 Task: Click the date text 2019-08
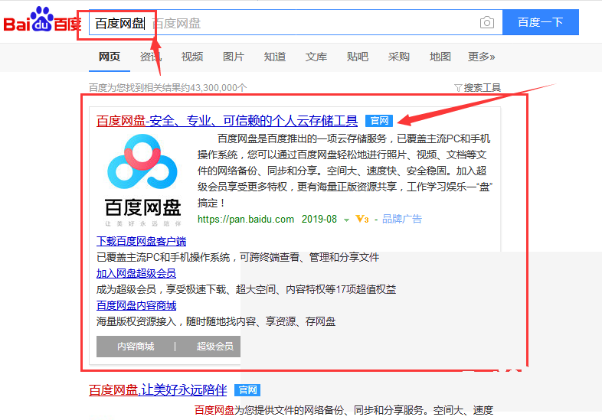tap(319, 219)
